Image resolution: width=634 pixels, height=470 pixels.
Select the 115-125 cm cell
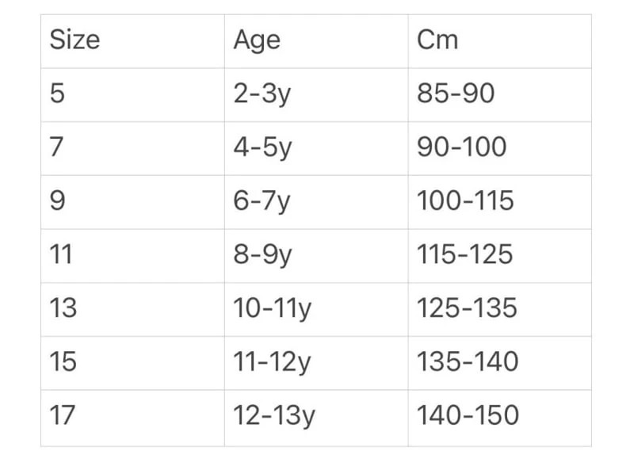pos(465,255)
